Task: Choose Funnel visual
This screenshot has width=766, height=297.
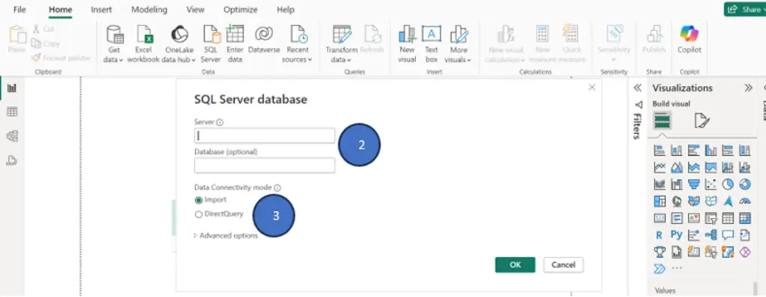Action: 693,184
